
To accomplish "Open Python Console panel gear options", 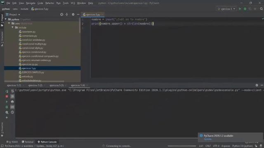I will [257, 85].
